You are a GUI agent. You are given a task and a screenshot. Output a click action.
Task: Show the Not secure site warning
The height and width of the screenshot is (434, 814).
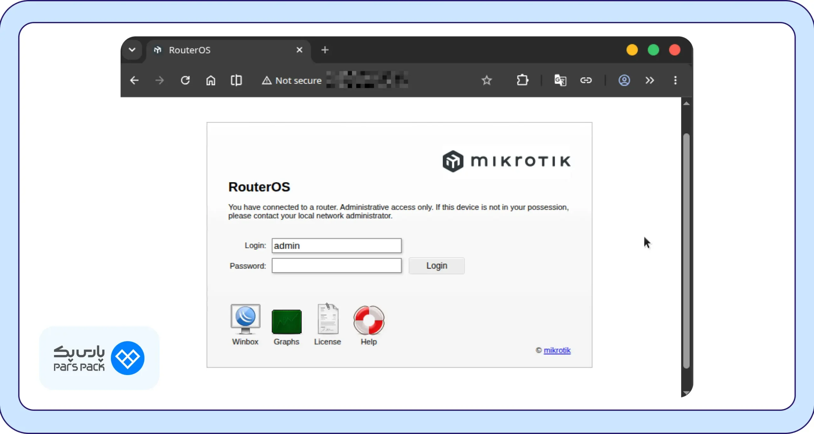[292, 81]
